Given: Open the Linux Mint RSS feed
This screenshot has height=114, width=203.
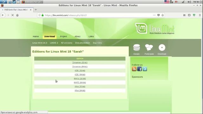Looking at the screenshot, I should point(134,69).
